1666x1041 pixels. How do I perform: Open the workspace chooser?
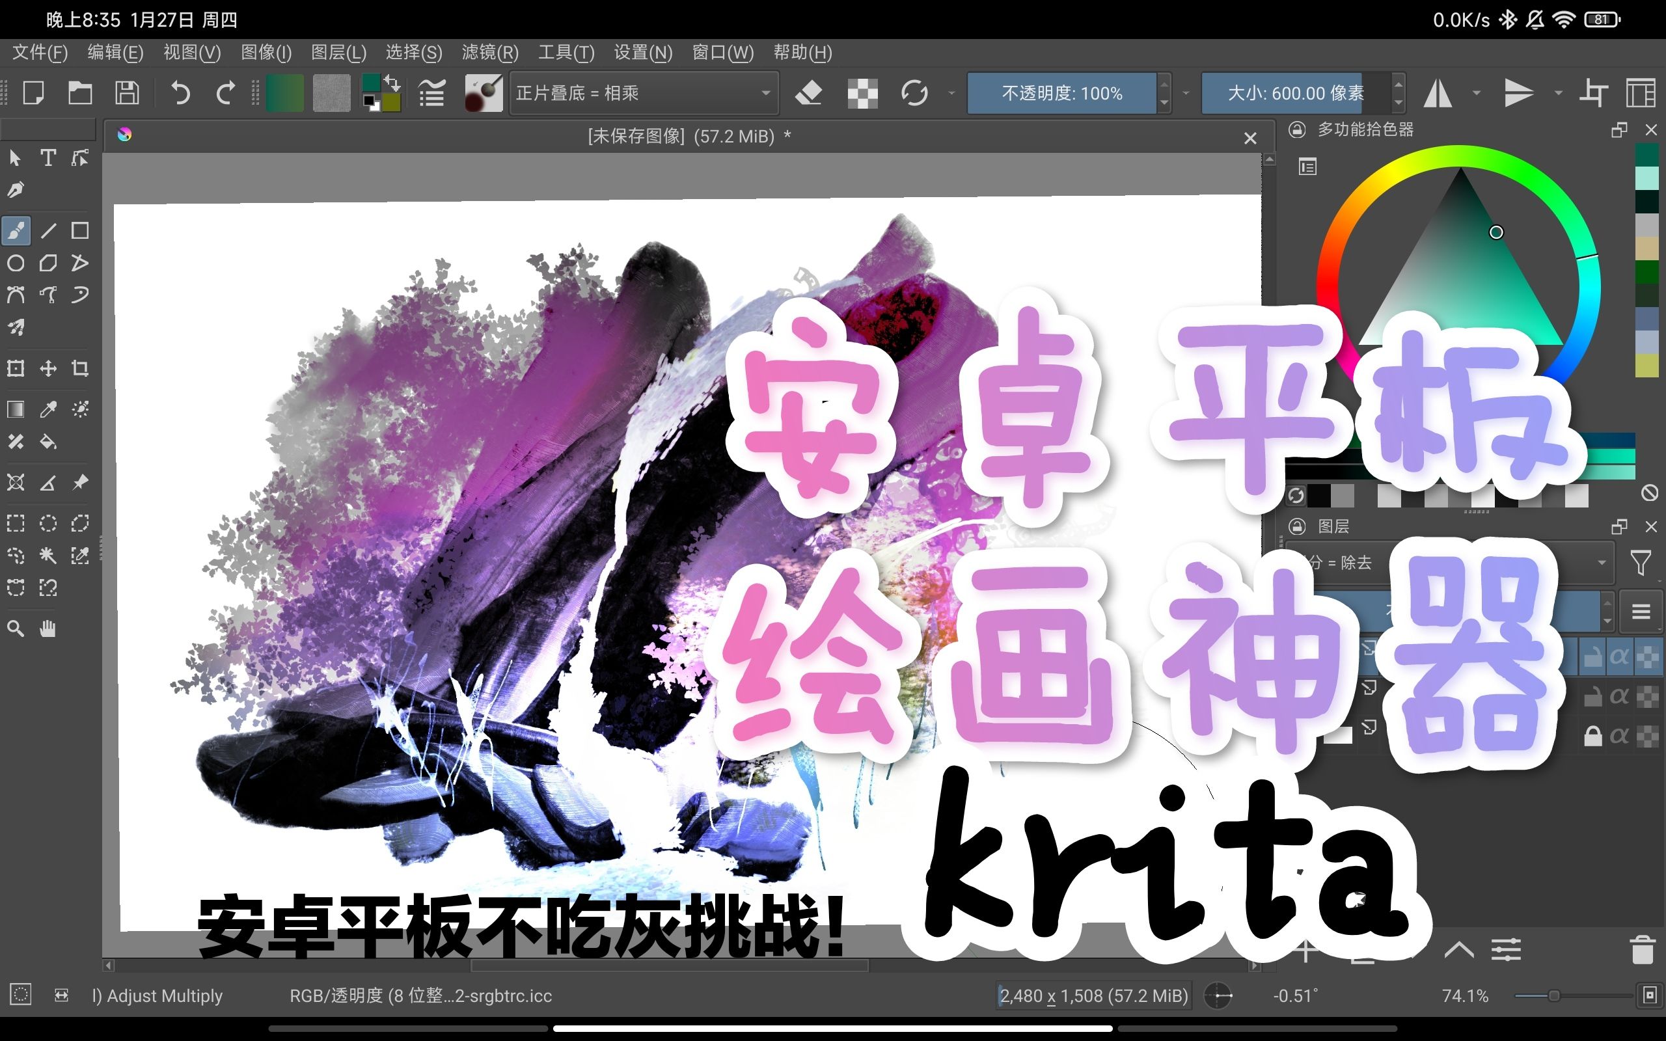tap(1641, 92)
